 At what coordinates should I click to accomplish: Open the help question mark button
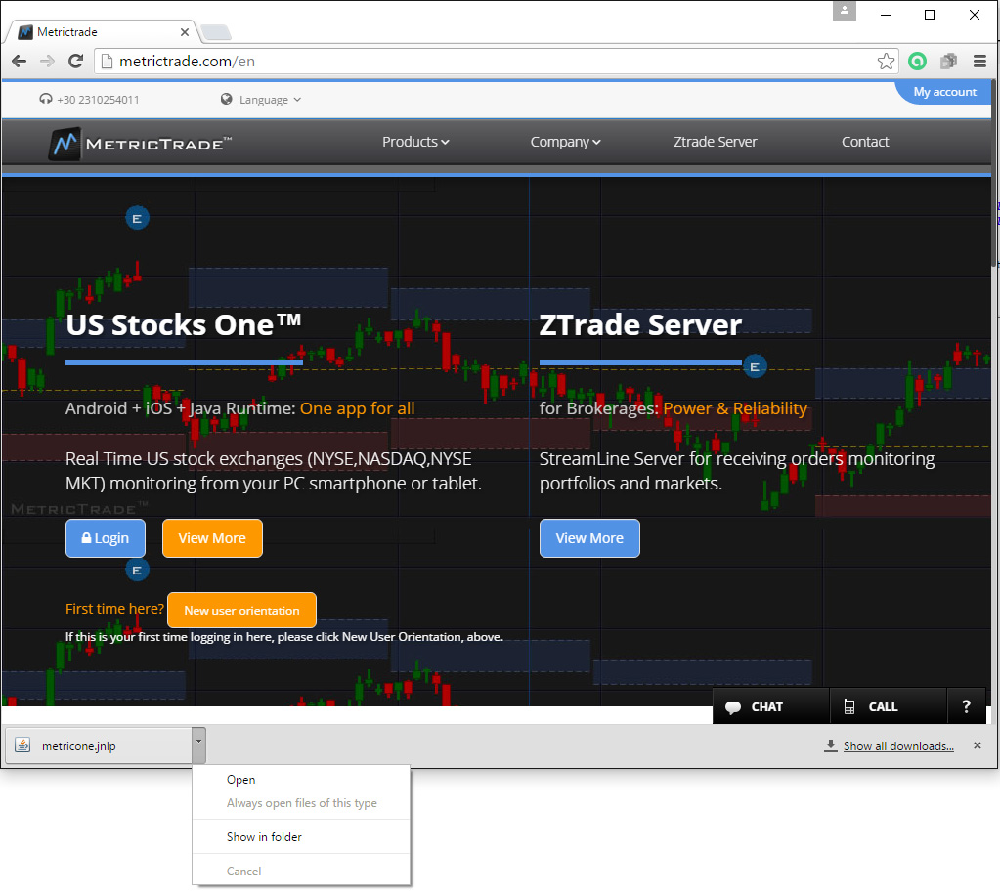(x=966, y=706)
